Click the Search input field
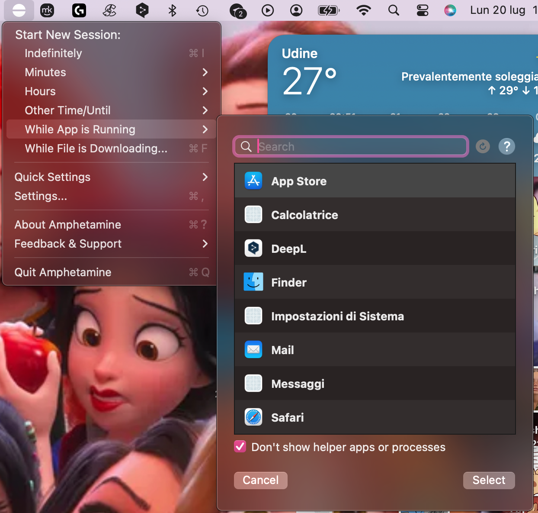The height and width of the screenshot is (513, 538). coord(351,146)
